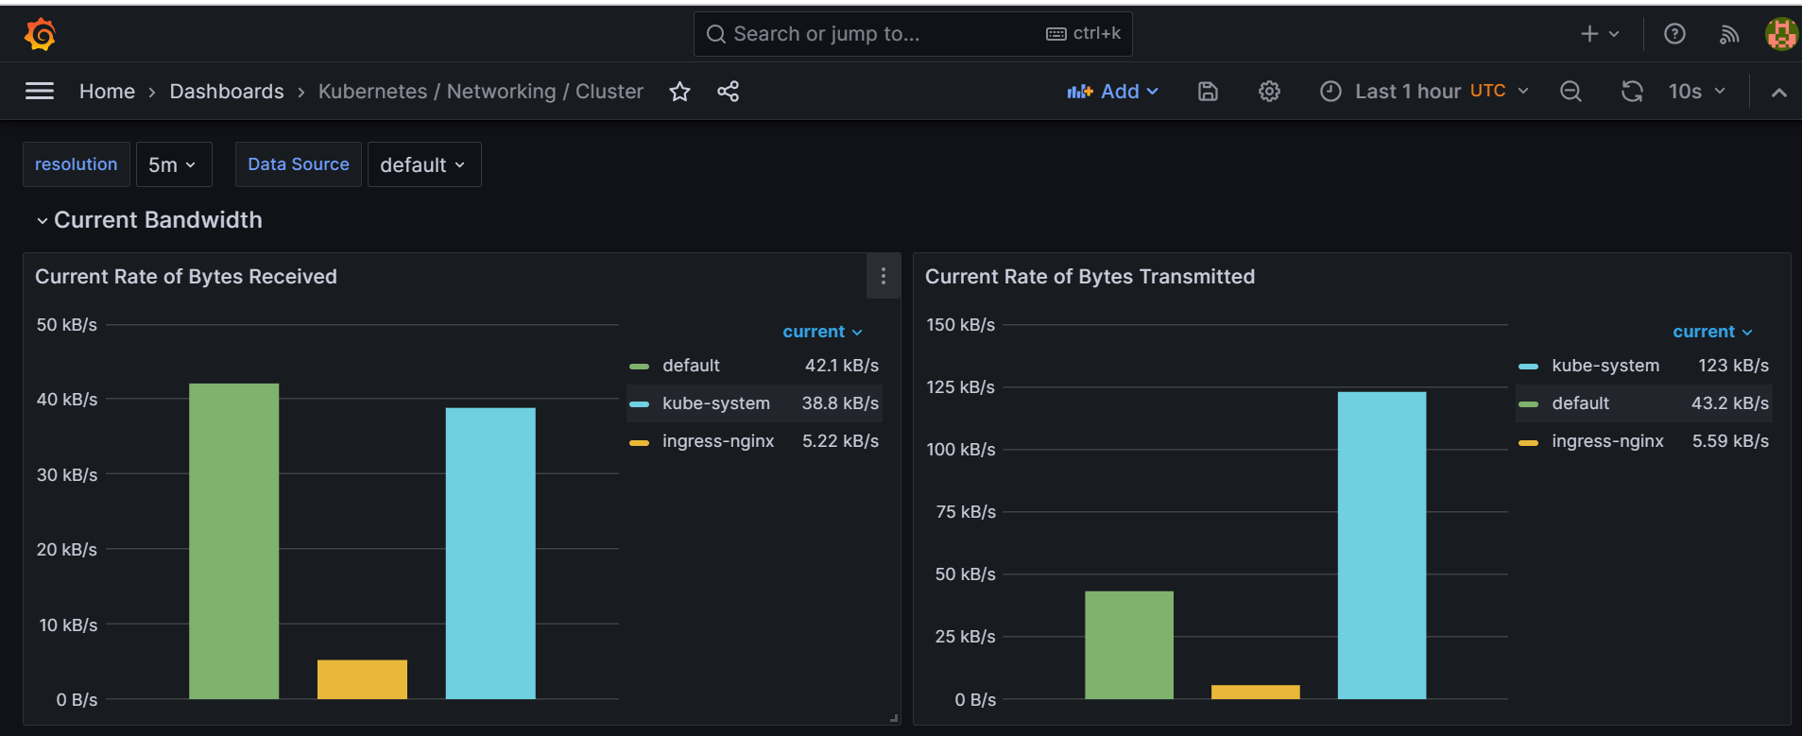
Task: Collapse top toolbar with chevron-up icon
Action: (1778, 92)
